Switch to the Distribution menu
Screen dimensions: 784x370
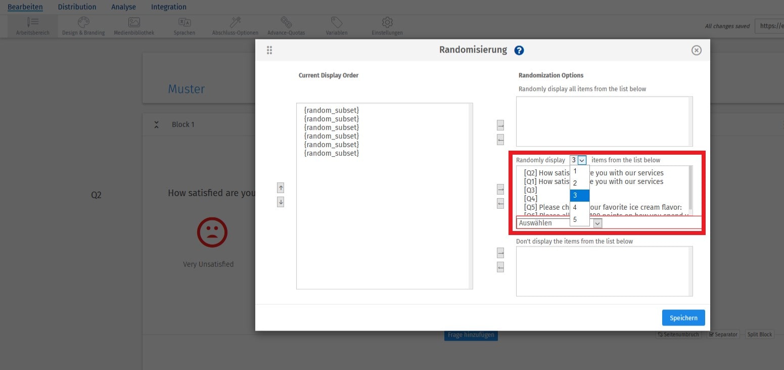76,7
